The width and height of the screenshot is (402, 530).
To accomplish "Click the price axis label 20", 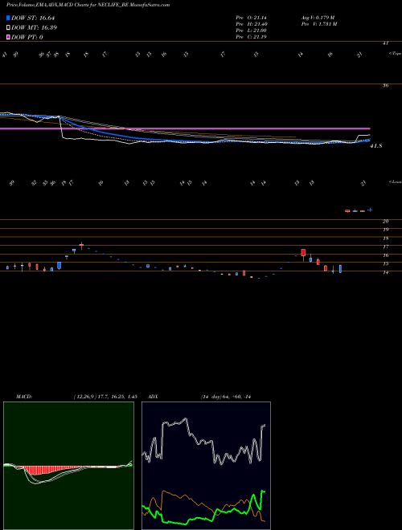I will (385, 221).
